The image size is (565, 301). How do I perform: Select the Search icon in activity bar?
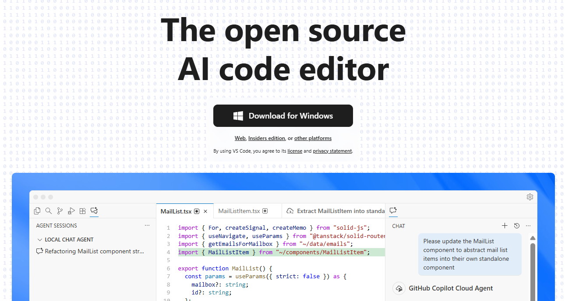pyautogui.click(x=49, y=210)
